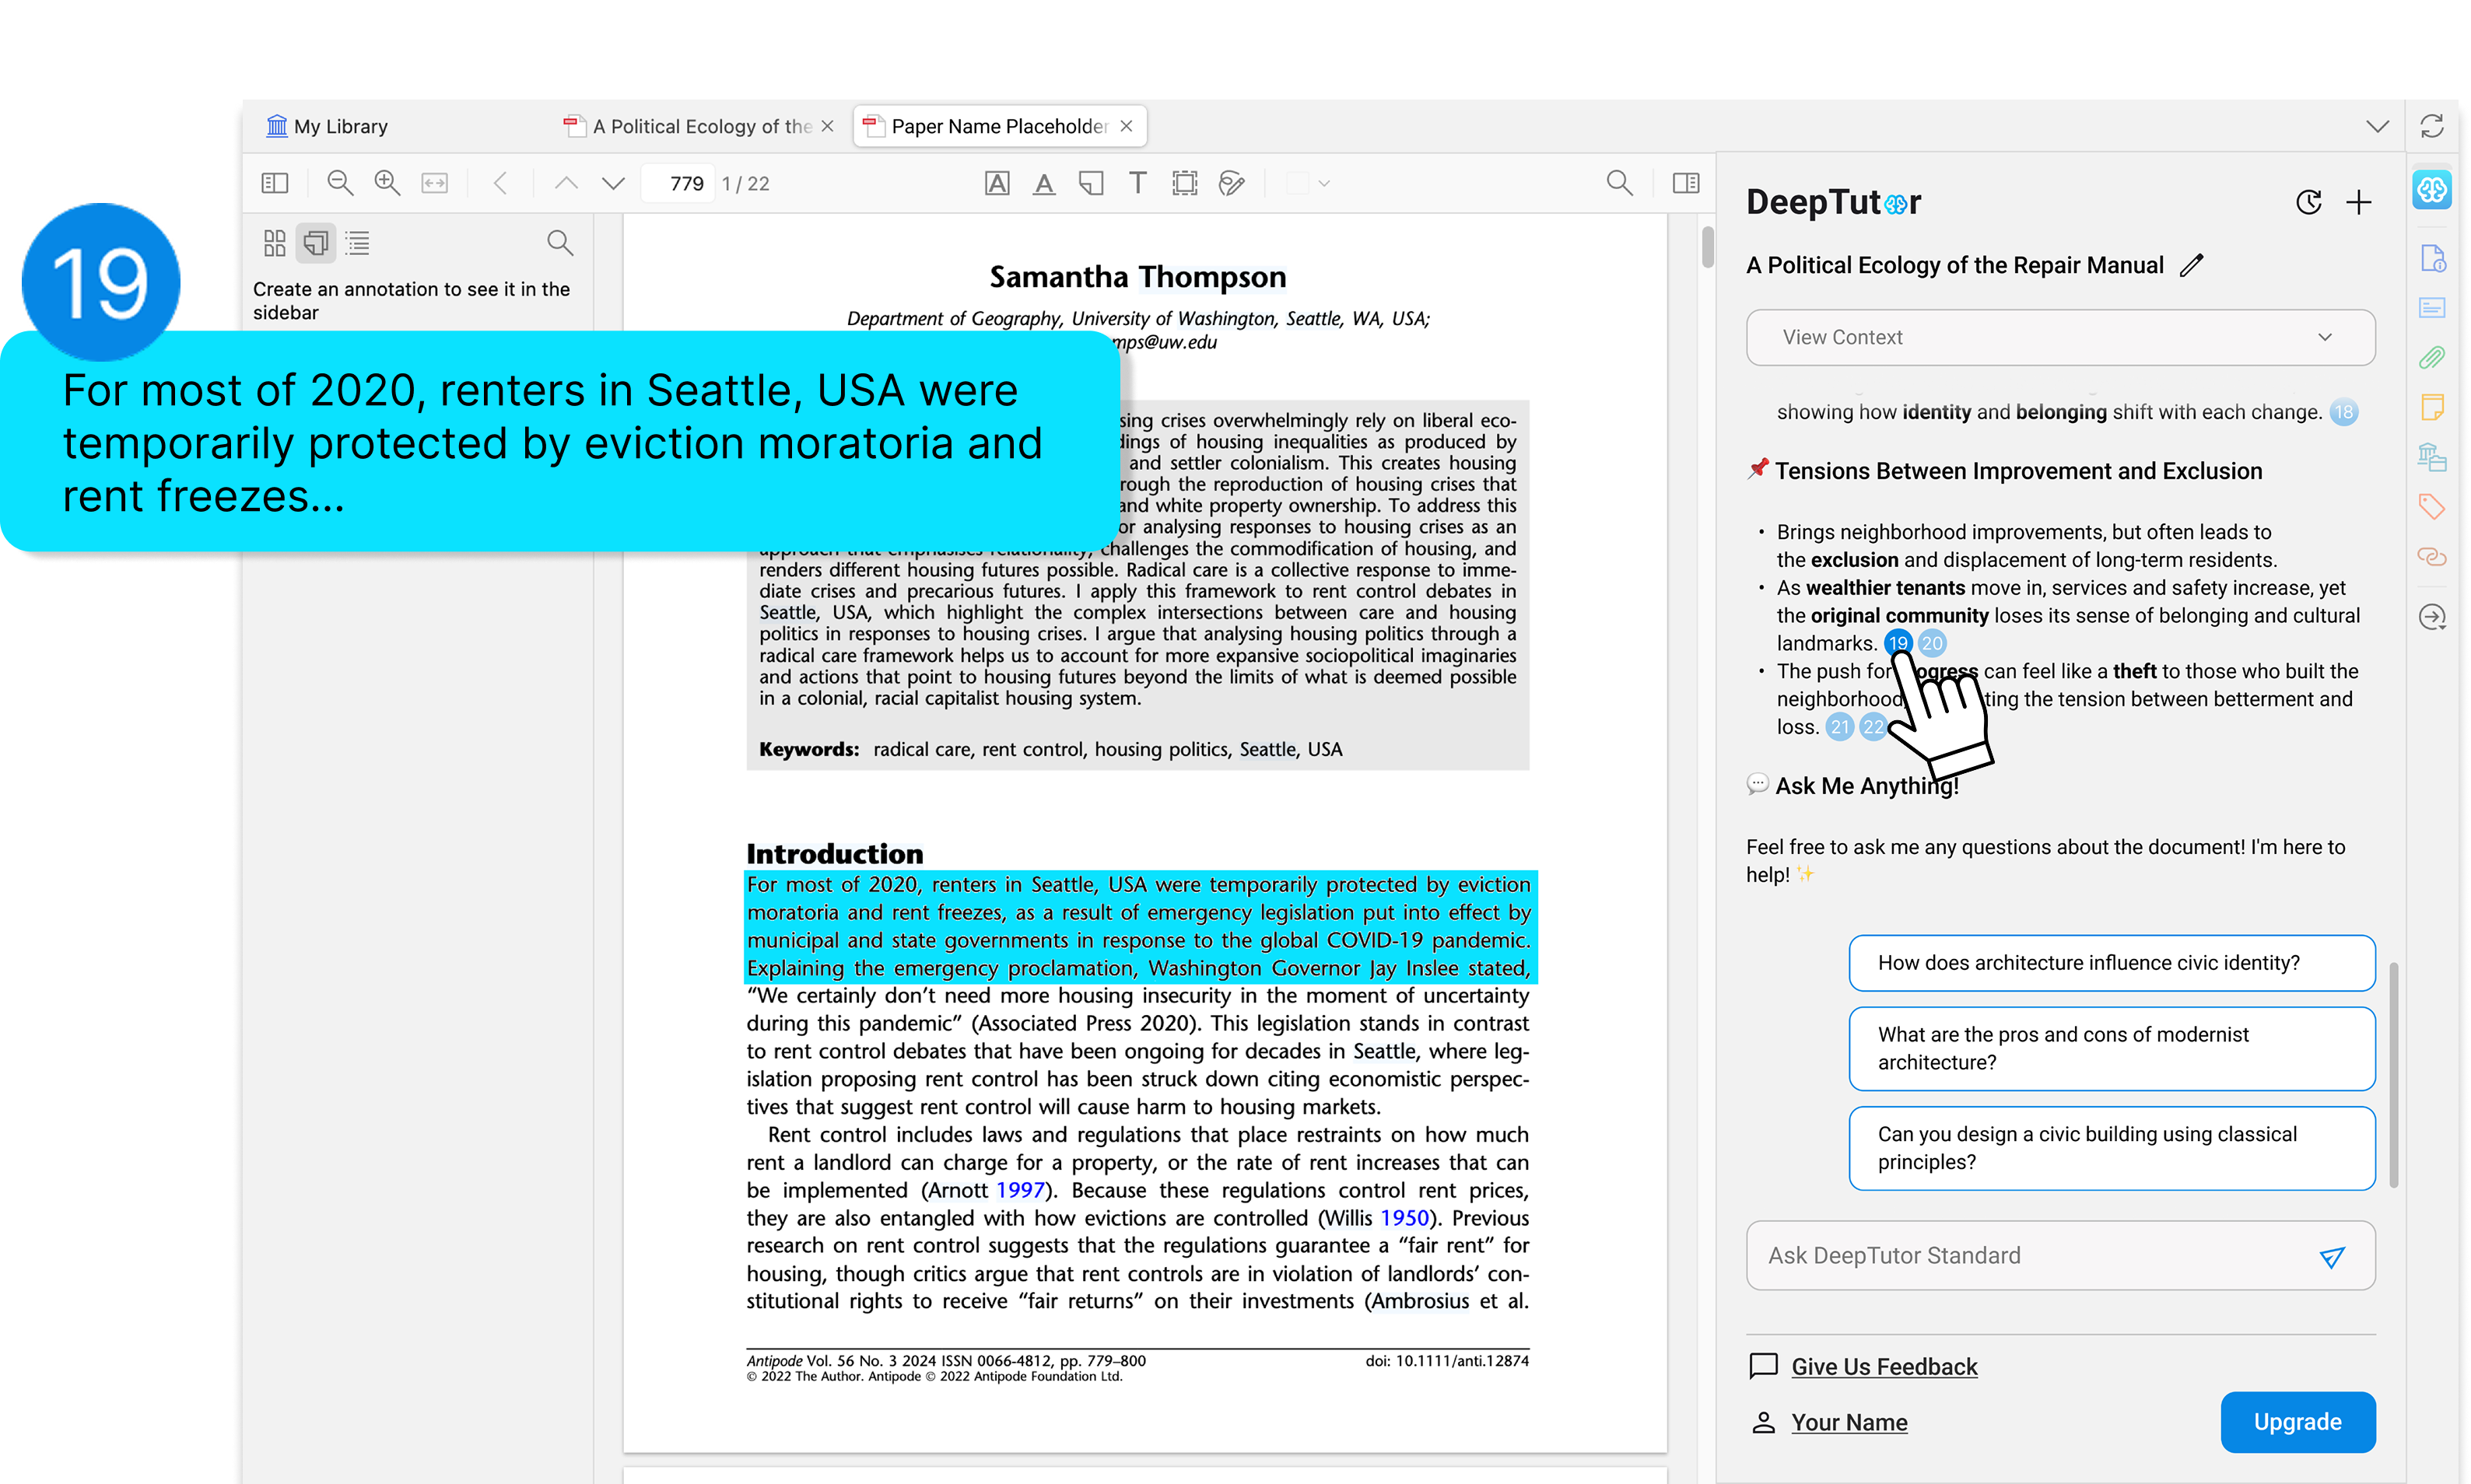
Task: Edit the session title with the pencil
Action: tap(2192, 265)
